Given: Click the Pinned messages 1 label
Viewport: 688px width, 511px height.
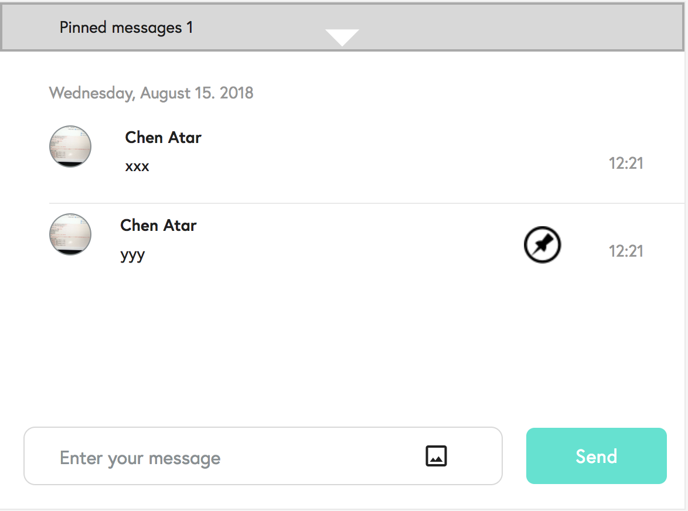Looking at the screenshot, I should (x=121, y=28).
